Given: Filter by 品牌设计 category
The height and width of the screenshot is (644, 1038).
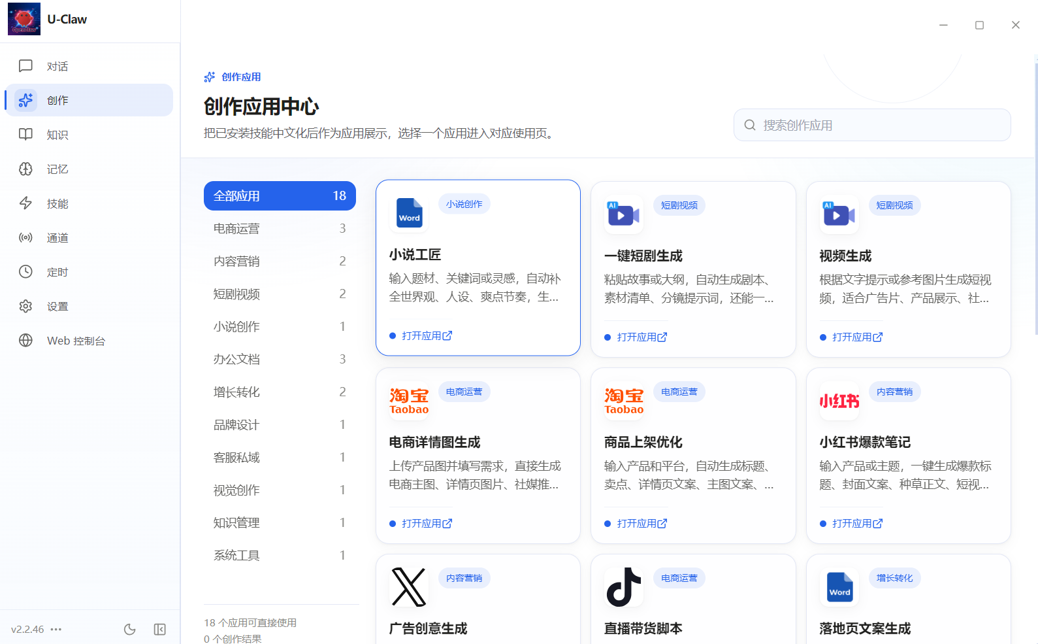Looking at the screenshot, I should click(x=280, y=424).
